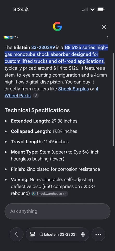Tap the Google logo at top

[57, 27]
